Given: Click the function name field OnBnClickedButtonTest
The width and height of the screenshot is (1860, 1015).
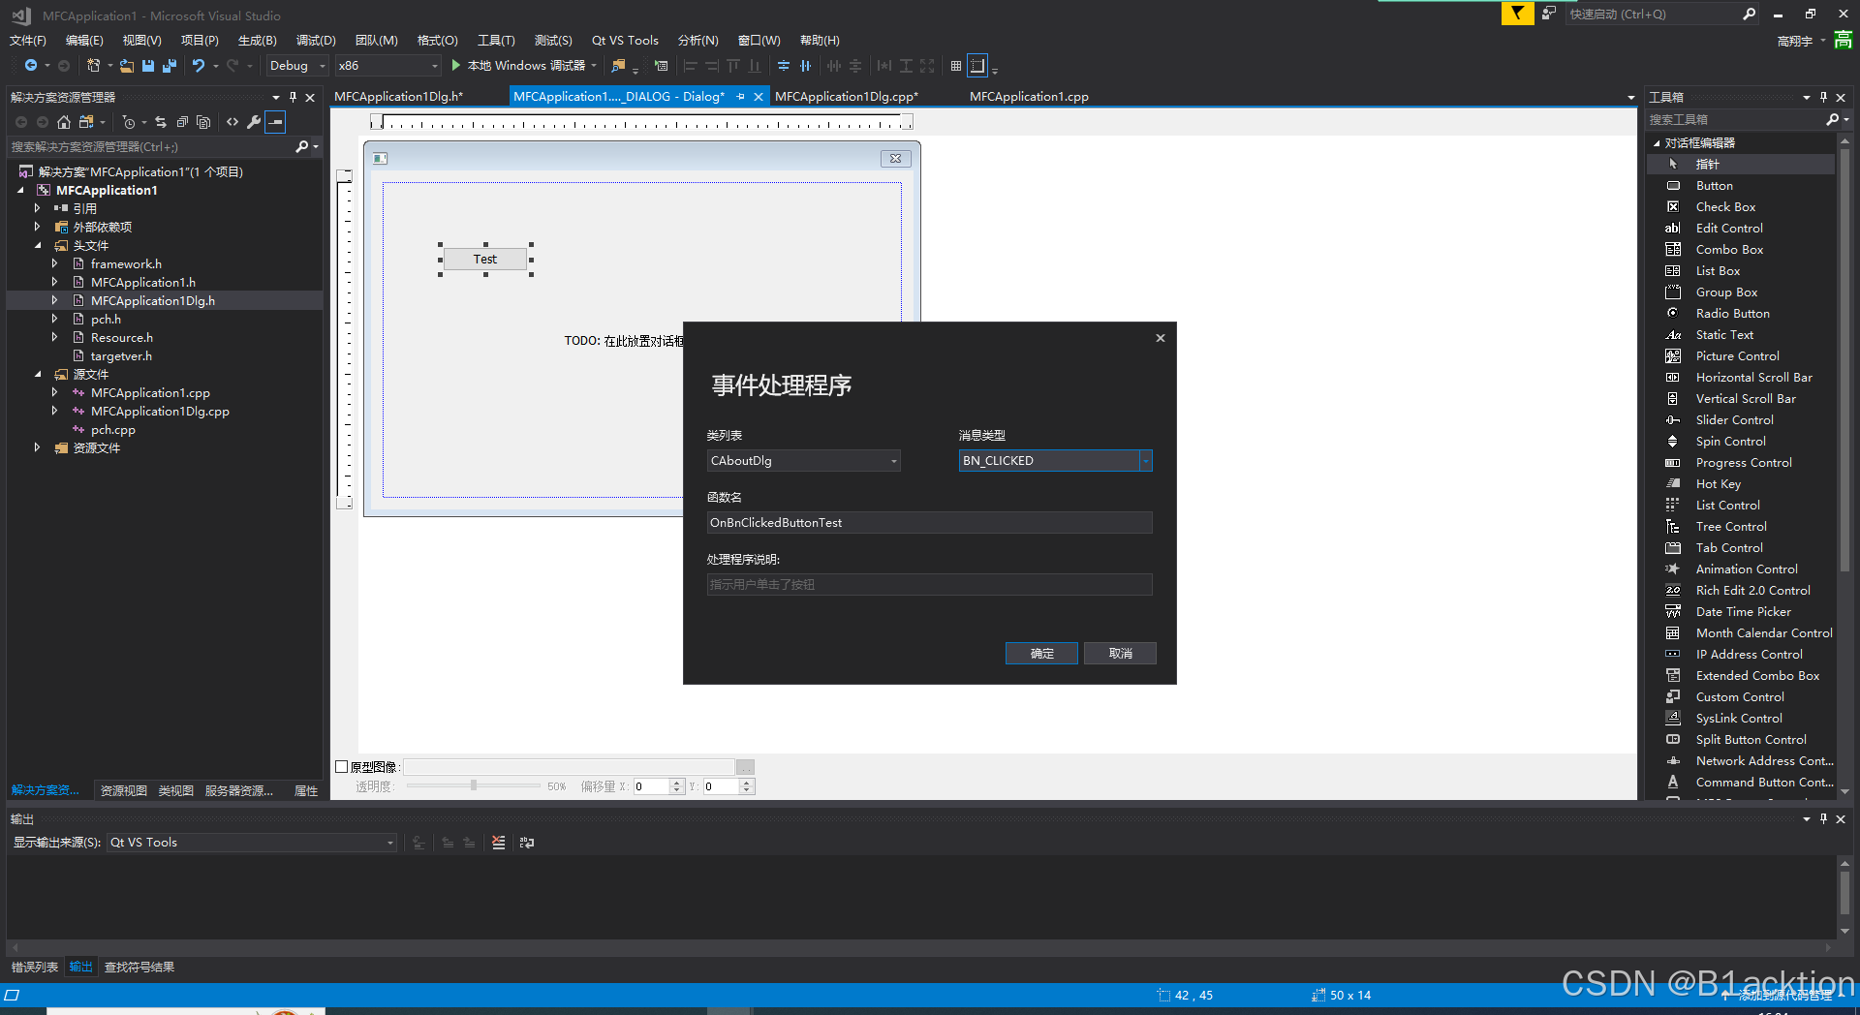Looking at the screenshot, I should coord(929,523).
